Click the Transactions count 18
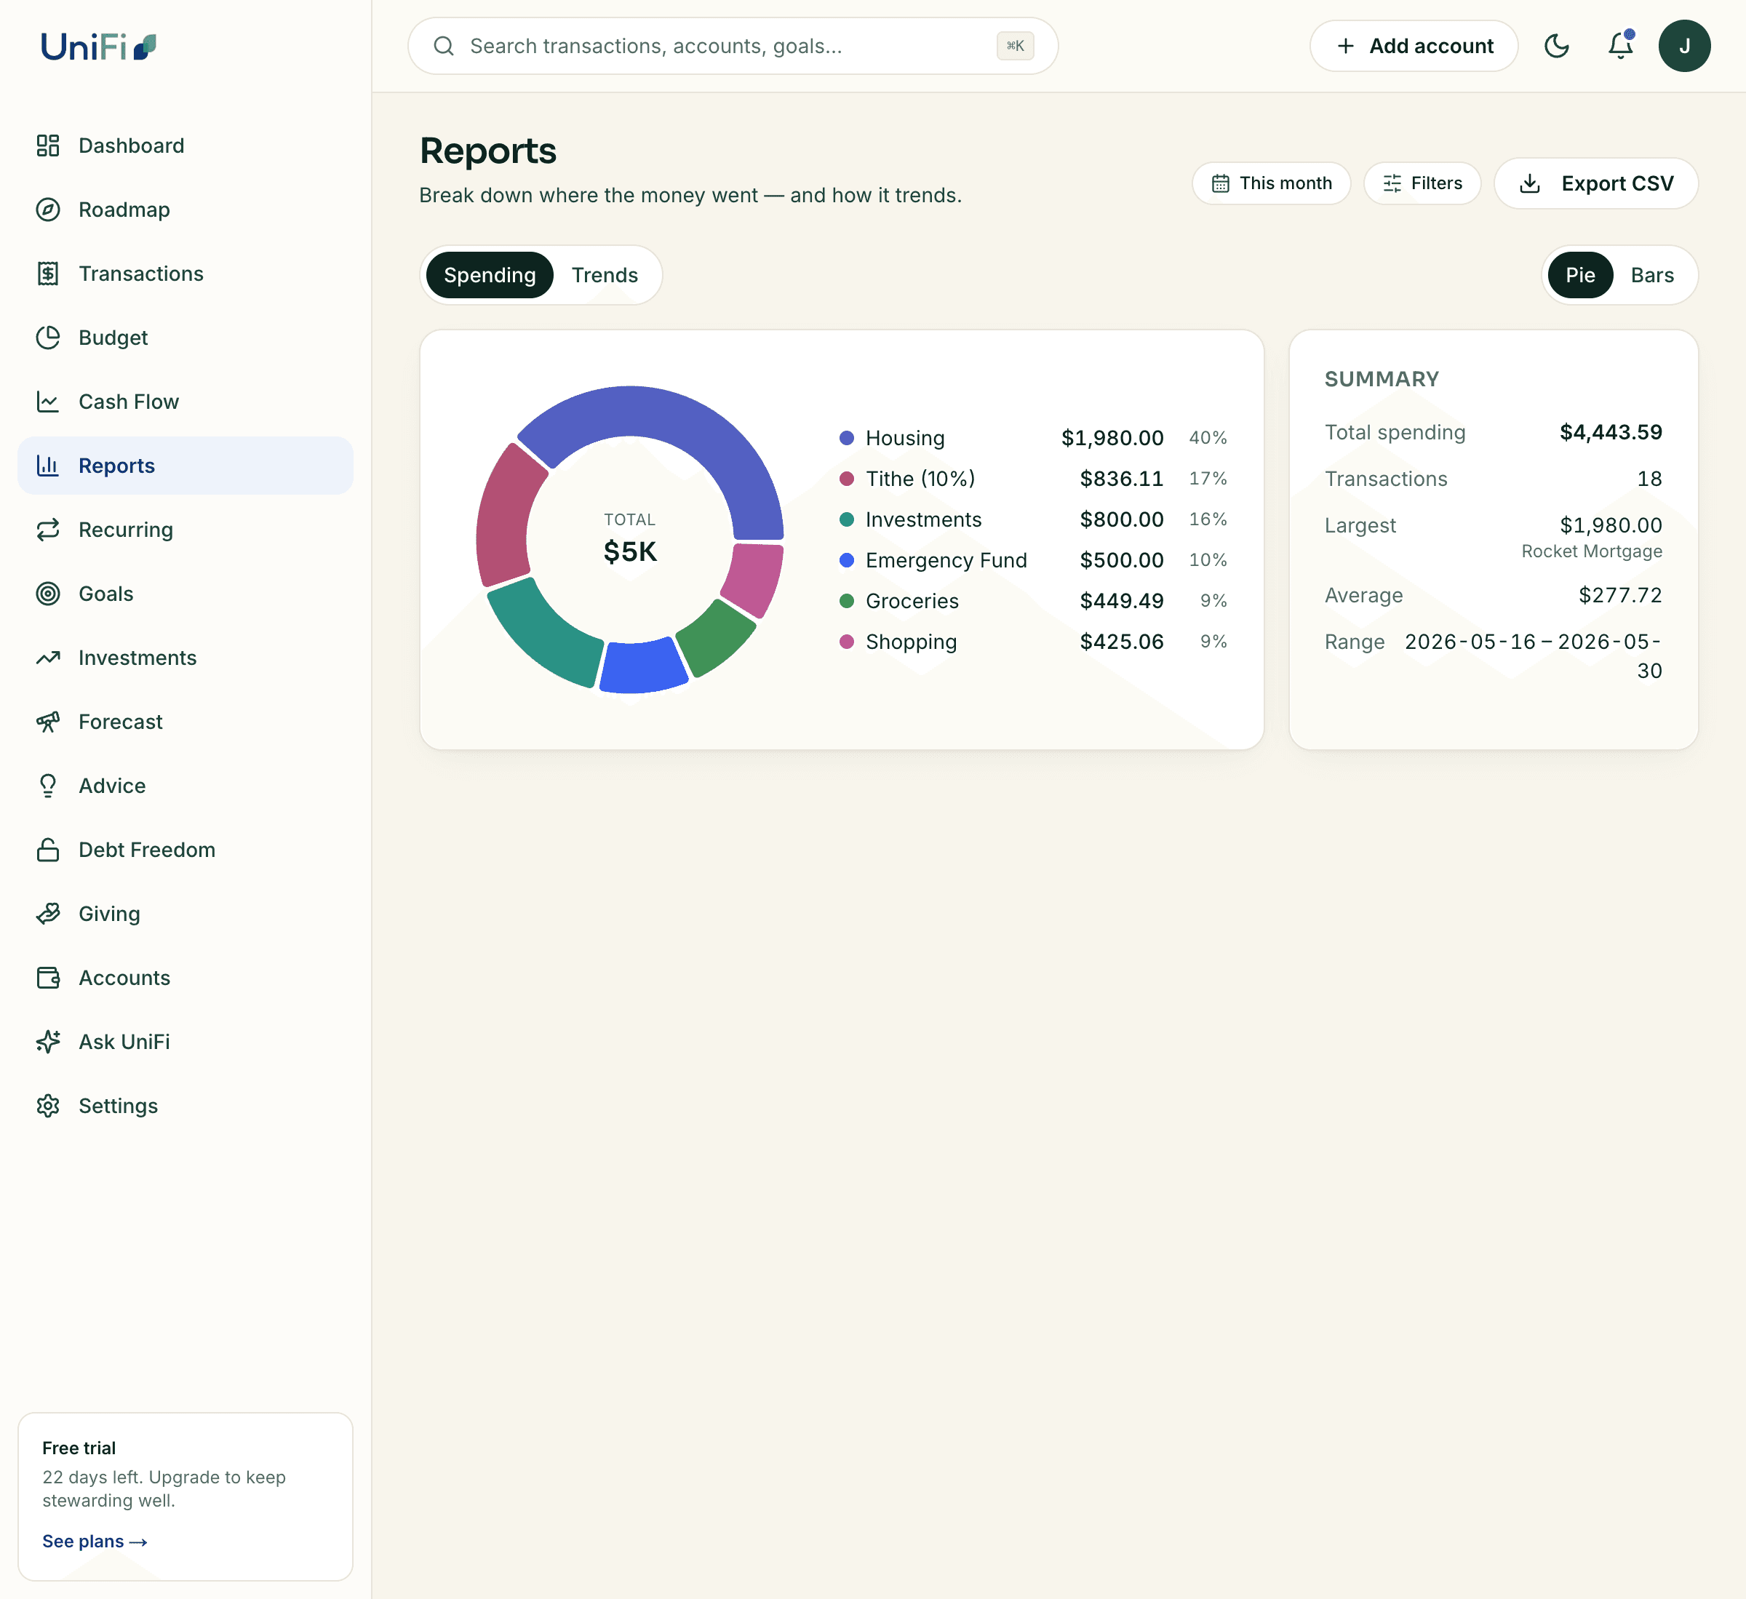 coord(1649,479)
